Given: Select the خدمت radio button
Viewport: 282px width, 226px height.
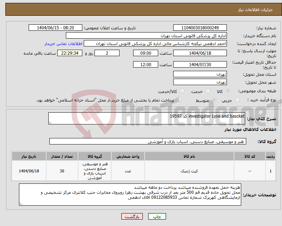Looking at the screenshot, I should pos(208,91).
